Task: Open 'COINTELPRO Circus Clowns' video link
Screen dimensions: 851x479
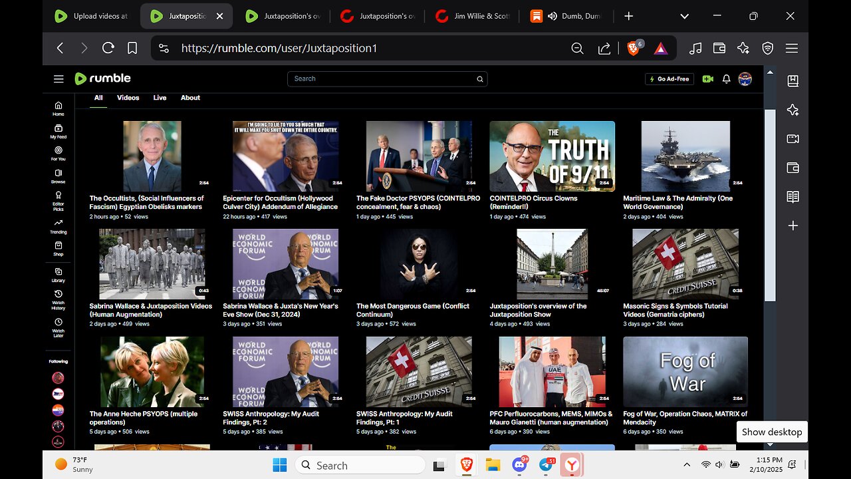Action: point(534,202)
